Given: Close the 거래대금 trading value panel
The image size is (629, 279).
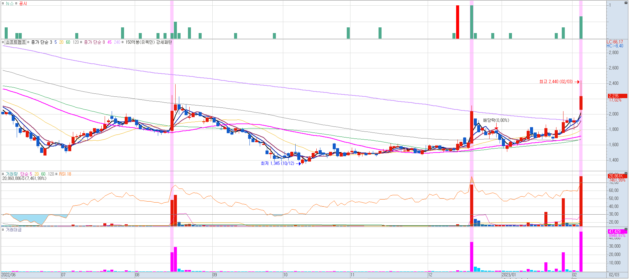Looking at the screenshot, I should (626, 229).
